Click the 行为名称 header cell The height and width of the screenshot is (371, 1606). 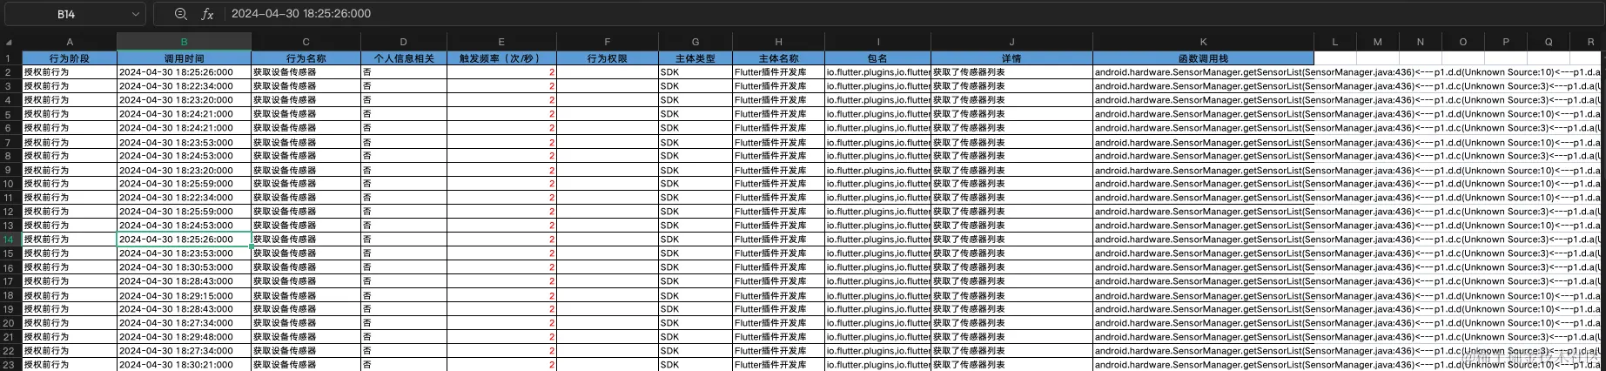[306, 58]
